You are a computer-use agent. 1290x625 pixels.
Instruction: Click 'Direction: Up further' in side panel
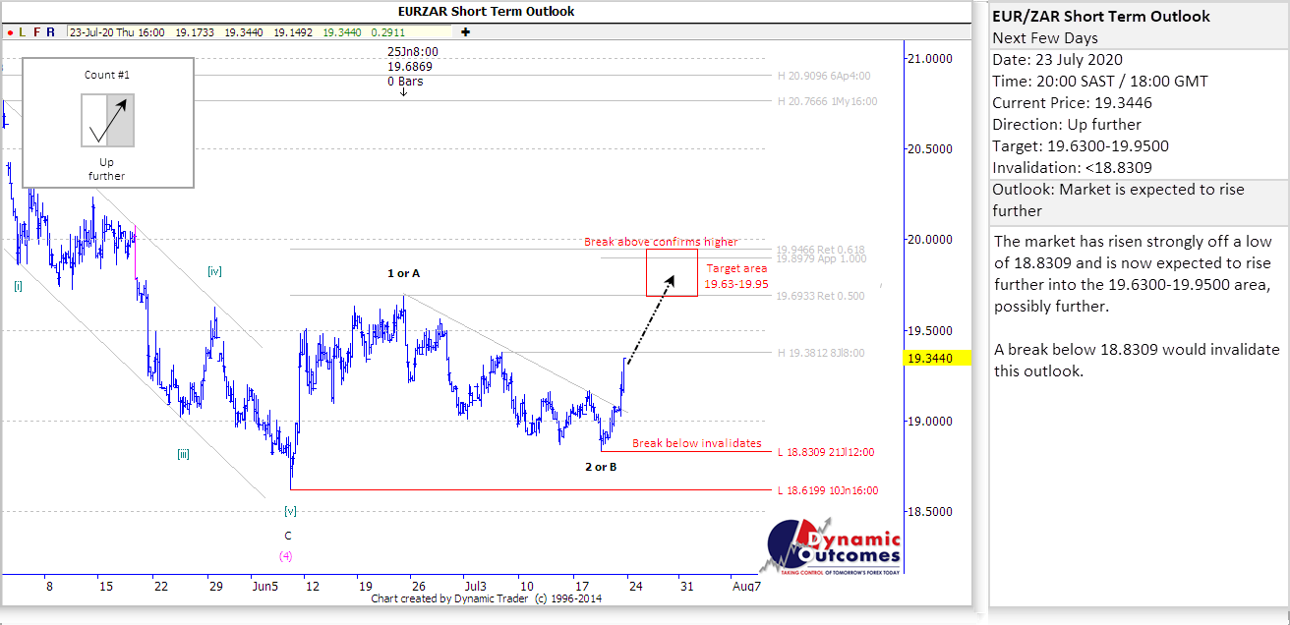pyautogui.click(x=1067, y=125)
